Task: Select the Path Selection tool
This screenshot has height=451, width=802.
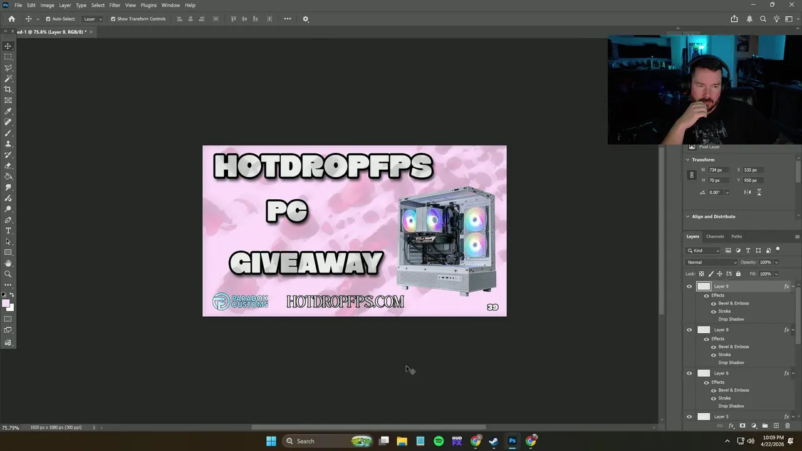Action: coord(8,242)
